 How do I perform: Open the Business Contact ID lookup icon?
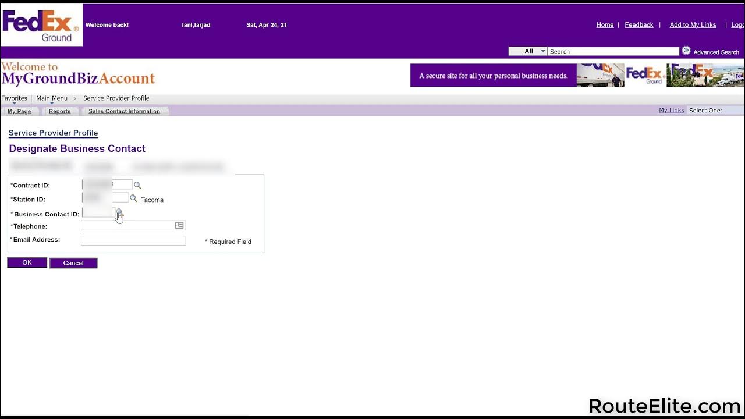[x=119, y=213]
